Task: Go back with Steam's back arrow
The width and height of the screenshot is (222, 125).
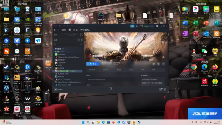Action: [x=55, y=30]
